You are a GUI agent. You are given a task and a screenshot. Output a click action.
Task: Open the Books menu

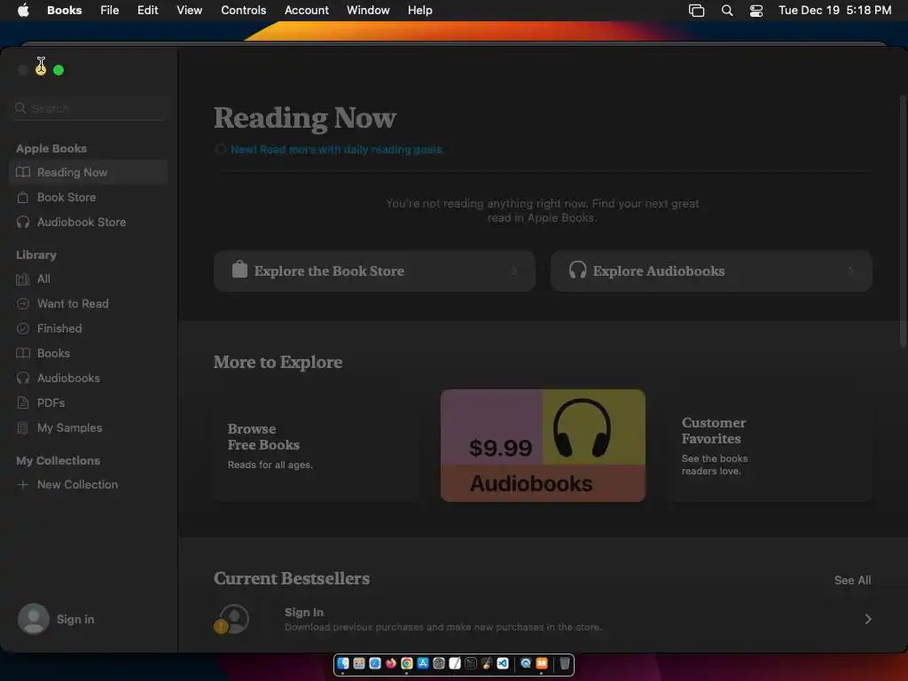pos(64,11)
